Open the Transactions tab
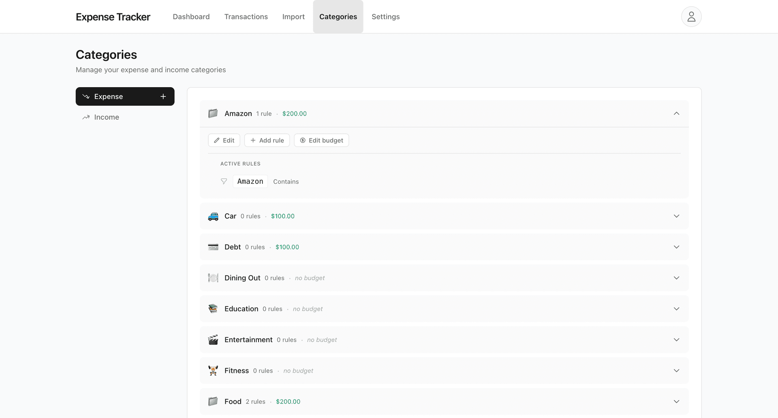This screenshot has width=778, height=418. [246, 17]
